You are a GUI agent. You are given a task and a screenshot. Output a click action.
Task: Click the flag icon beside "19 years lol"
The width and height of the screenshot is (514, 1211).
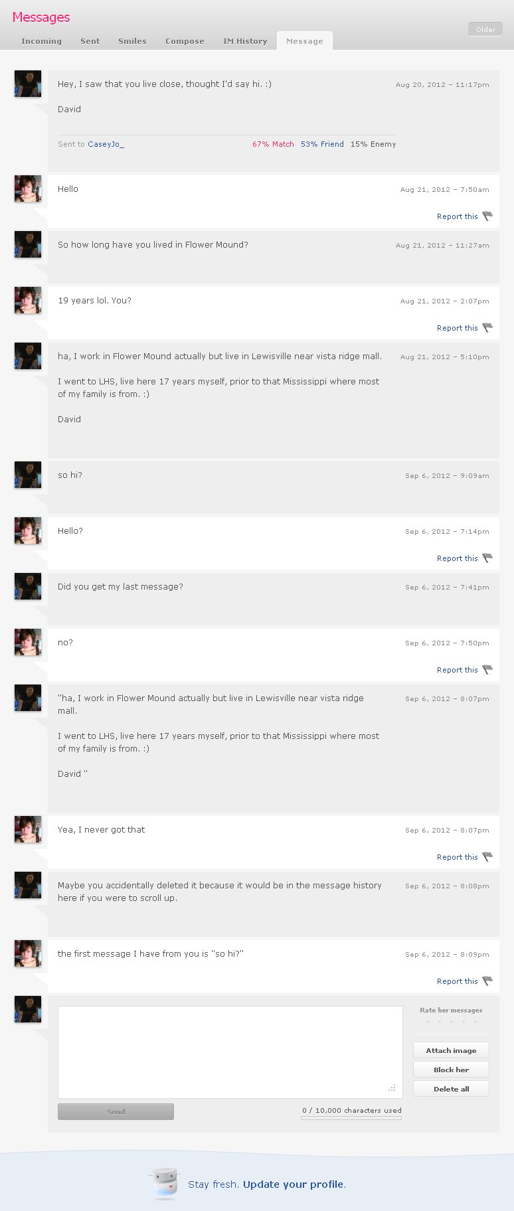click(x=487, y=327)
